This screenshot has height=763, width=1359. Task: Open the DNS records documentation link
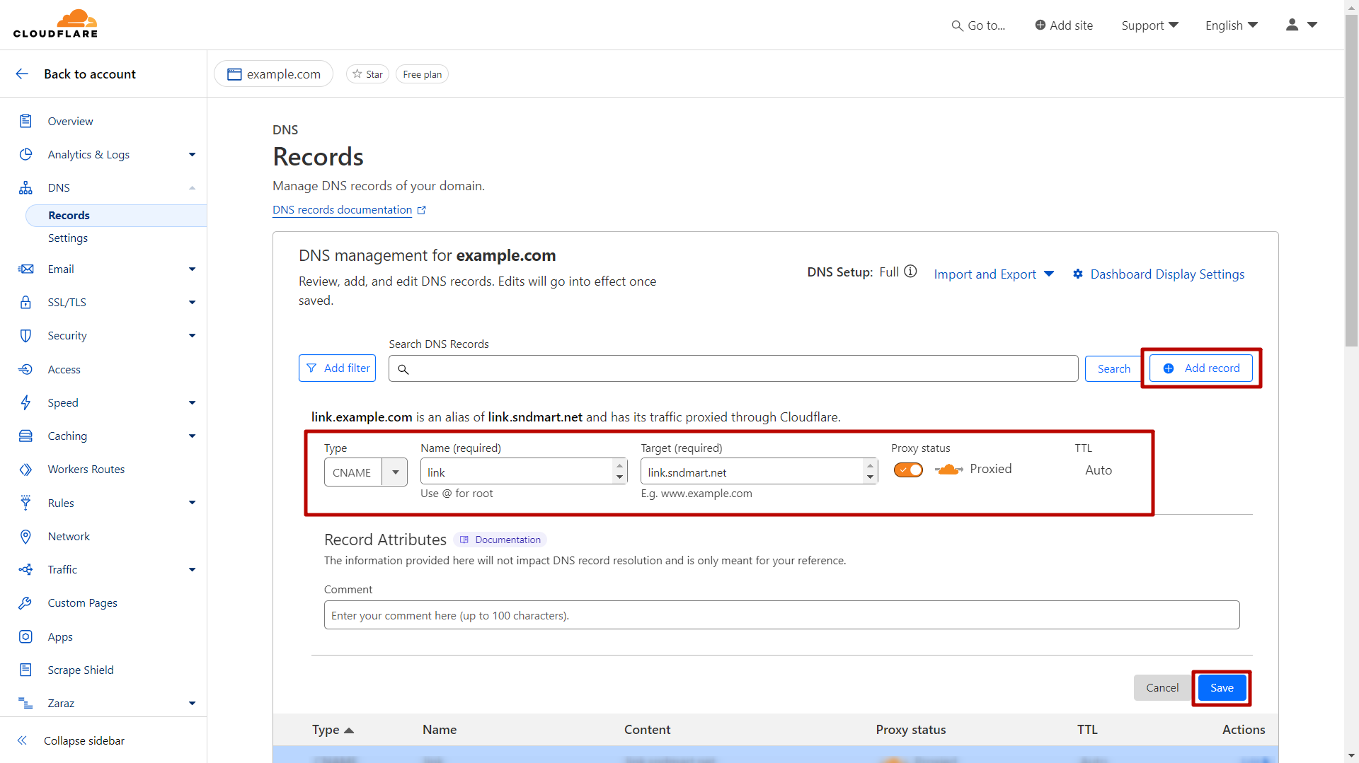tap(342, 210)
